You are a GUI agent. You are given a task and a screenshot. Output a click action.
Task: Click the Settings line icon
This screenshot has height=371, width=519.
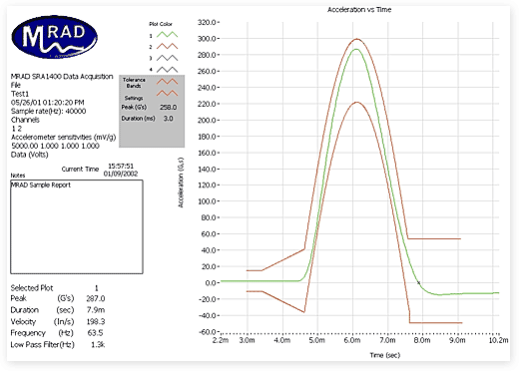click(167, 93)
